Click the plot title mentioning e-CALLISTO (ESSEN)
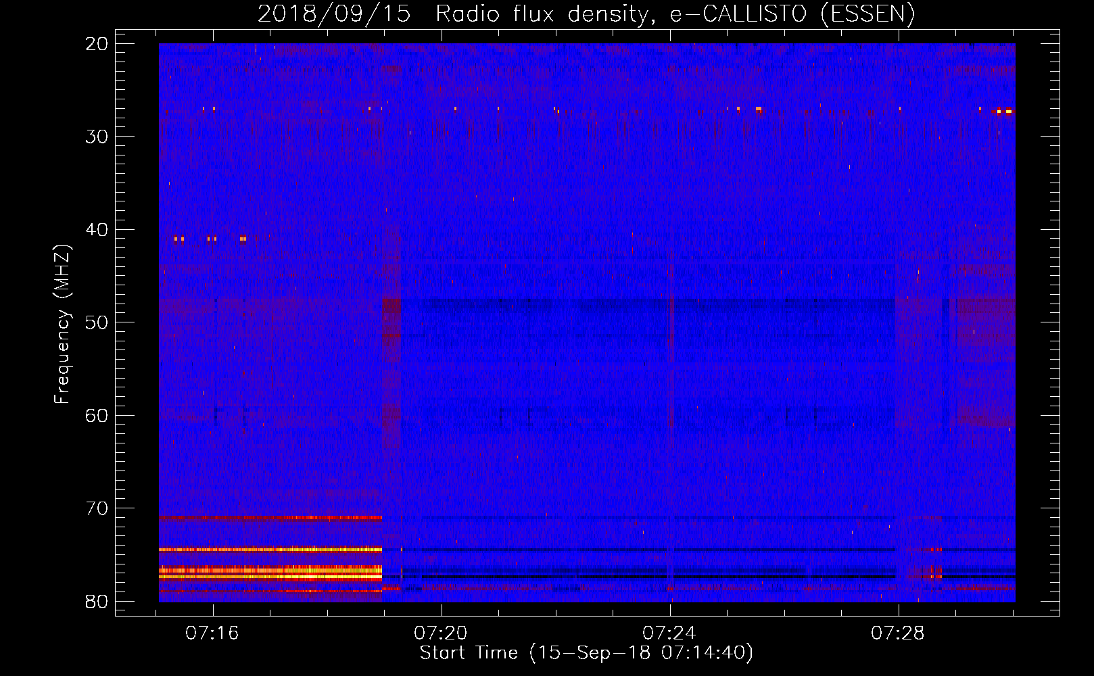The image size is (1094, 676). point(586,14)
